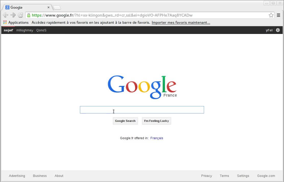Click the Google Search button

click(x=125, y=121)
